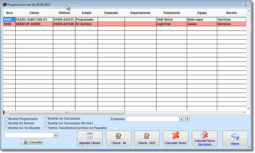Click Servicios cell in the Vital Shock row
The image size is (255, 153).
pyautogui.click(x=232, y=19)
